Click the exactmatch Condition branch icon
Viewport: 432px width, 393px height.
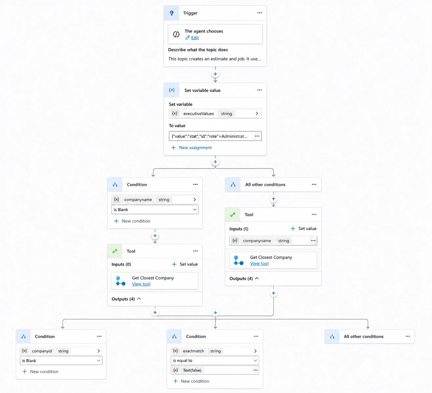tap(174, 337)
